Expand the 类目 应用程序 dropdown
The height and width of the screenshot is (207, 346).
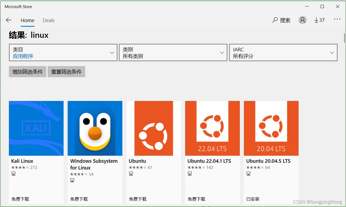pyautogui.click(x=63, y=53)
